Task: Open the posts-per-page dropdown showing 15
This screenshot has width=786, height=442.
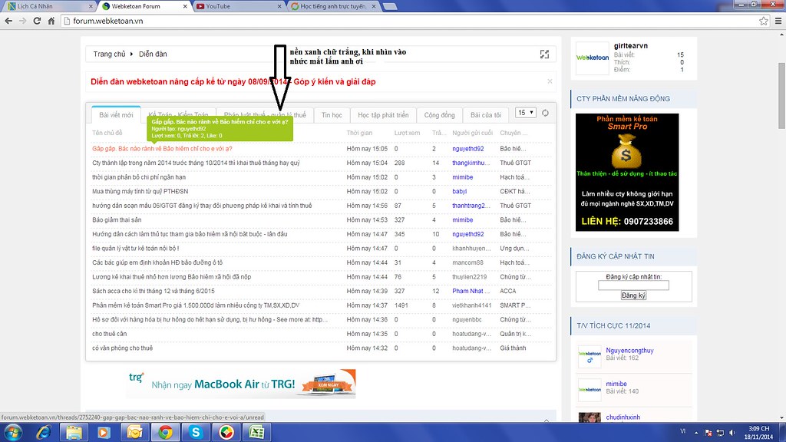Action: pos(525,113)
